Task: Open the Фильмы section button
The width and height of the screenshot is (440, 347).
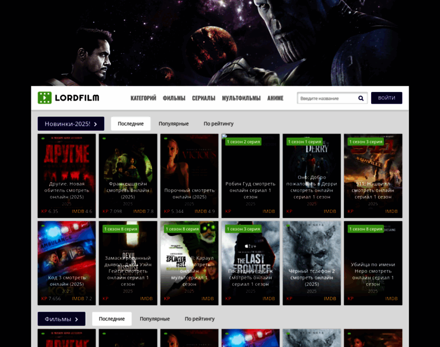Action: click(x=61, y=319)
